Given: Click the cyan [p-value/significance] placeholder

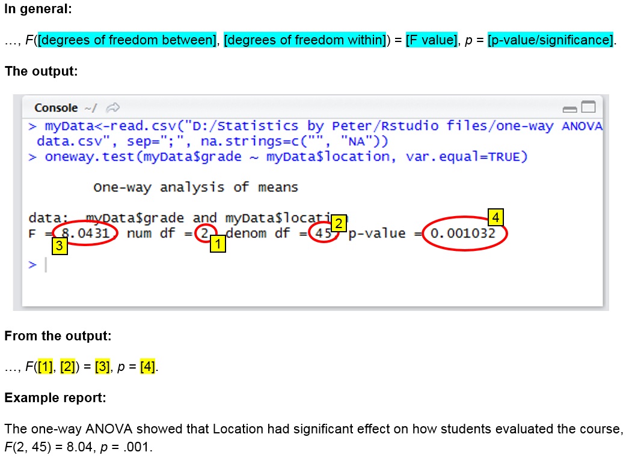Looking at the screenshot, I should pos(550,40).
